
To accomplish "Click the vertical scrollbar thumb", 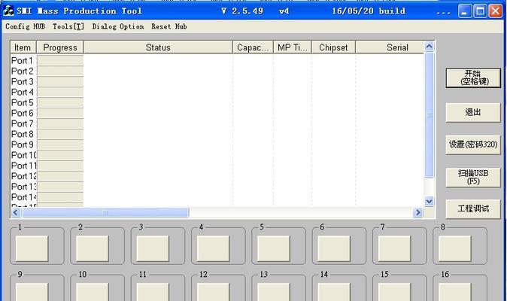I will 429,115.
